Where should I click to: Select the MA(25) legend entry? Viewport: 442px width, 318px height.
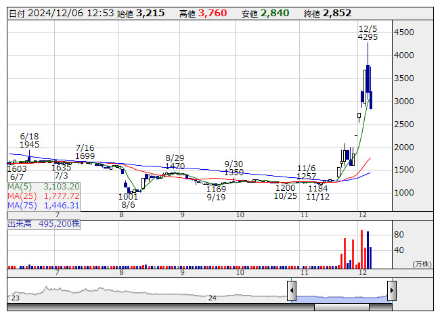pos(44,196)
